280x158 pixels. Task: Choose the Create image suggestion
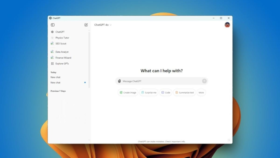(128, 93)
